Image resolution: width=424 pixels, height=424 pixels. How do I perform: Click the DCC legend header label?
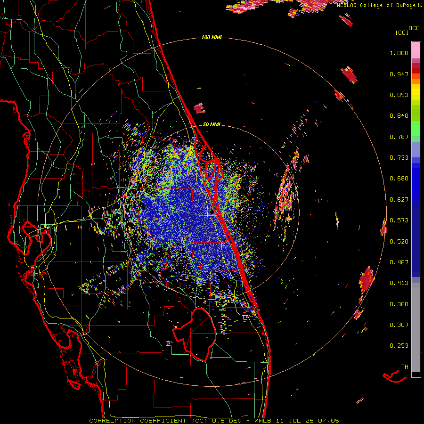pyautogui.click(x=414, y=28)
